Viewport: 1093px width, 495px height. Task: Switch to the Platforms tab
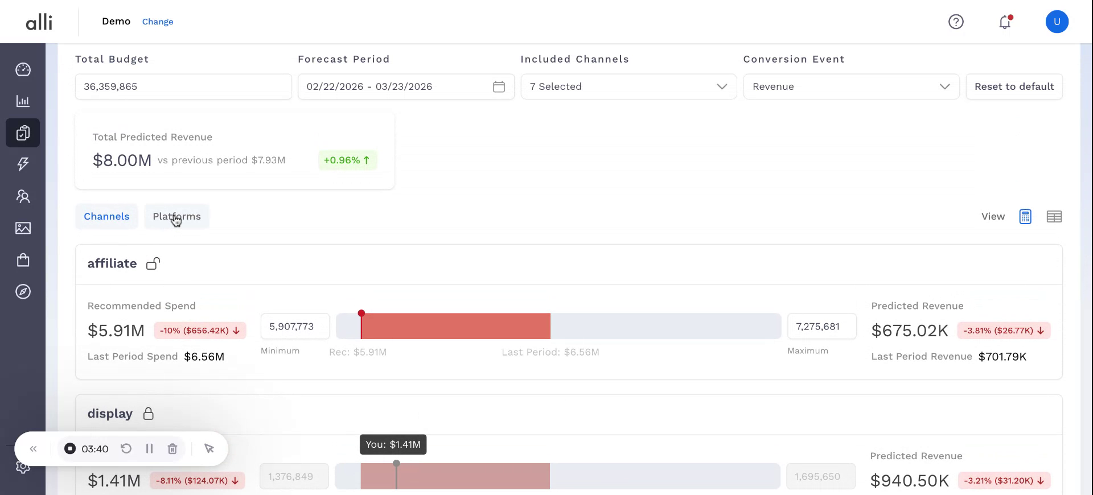coord(176,217)
